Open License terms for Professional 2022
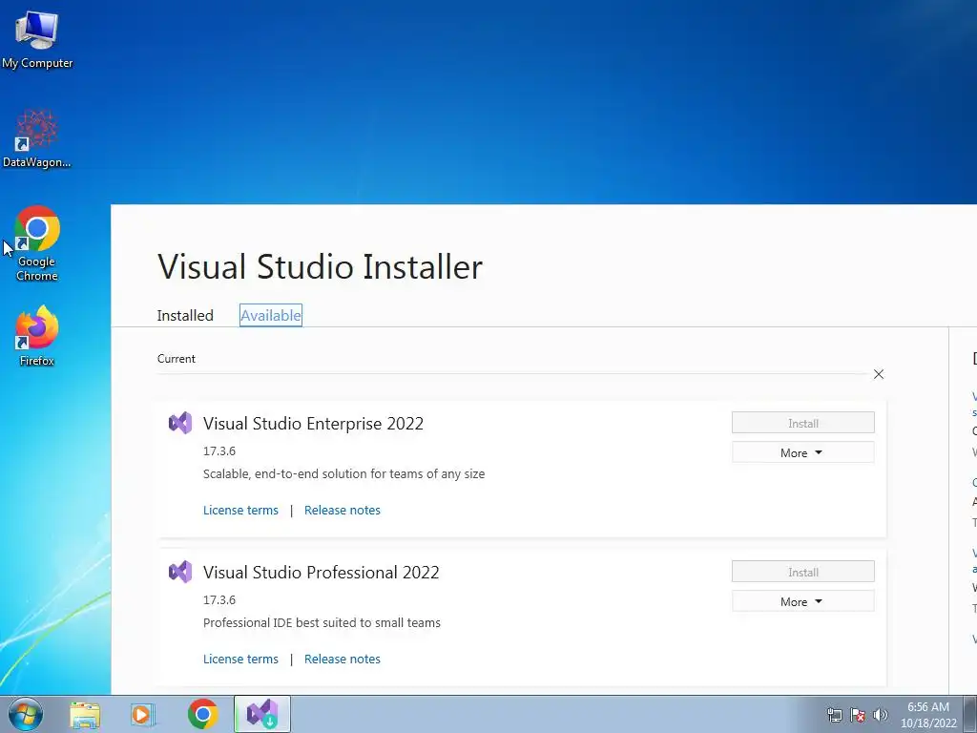The image size is (977, 733). pyautogui.click(x=240, y=659)
